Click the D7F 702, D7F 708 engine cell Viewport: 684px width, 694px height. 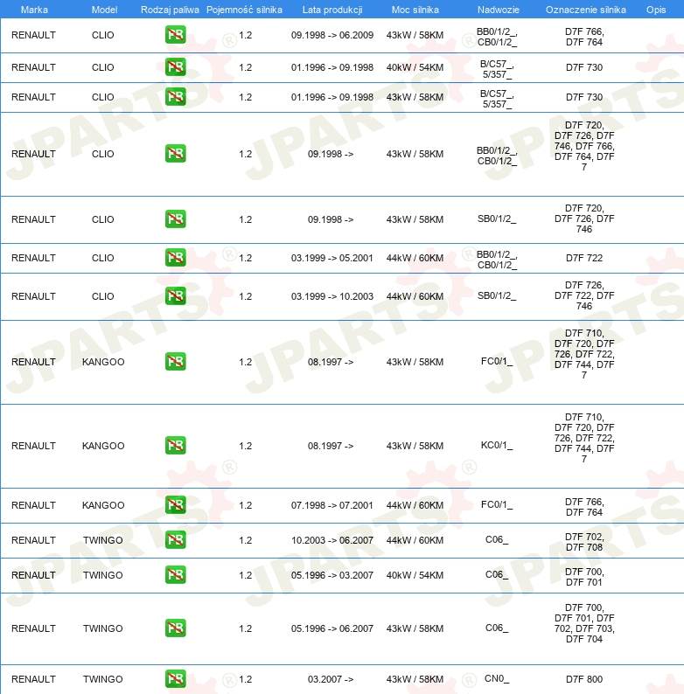[584, 542]
